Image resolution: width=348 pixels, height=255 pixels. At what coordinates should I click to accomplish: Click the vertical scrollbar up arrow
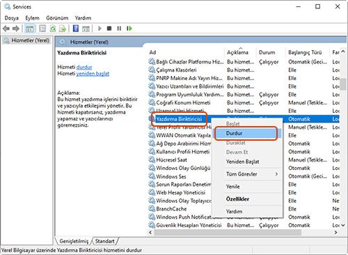tap(343, 52)
